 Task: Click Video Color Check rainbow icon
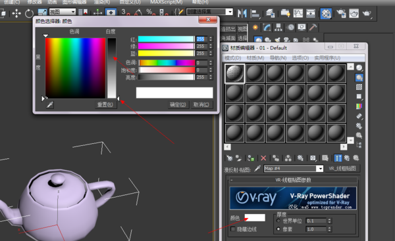click(x=359, y=106)
